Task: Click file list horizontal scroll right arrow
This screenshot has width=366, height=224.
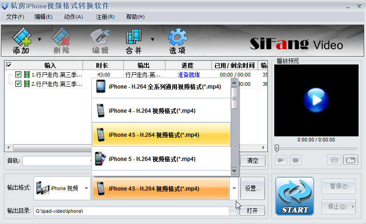Action: point(264,147)
